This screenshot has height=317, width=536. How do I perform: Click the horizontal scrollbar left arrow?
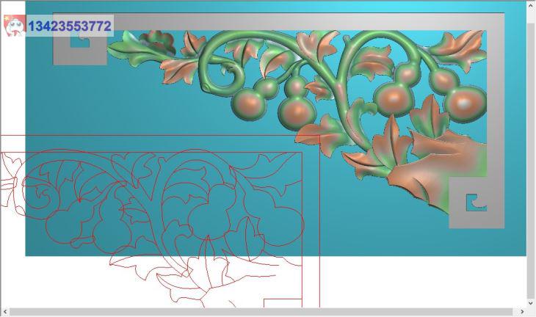pyautogui.click(x=5, y=312)
